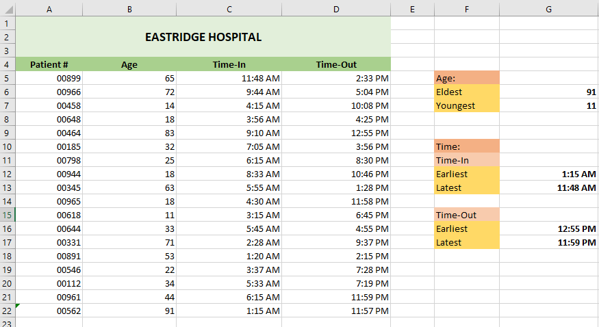Click the green Time-Out column heading cell
599x327 pixels.
[x=335, y=64]
